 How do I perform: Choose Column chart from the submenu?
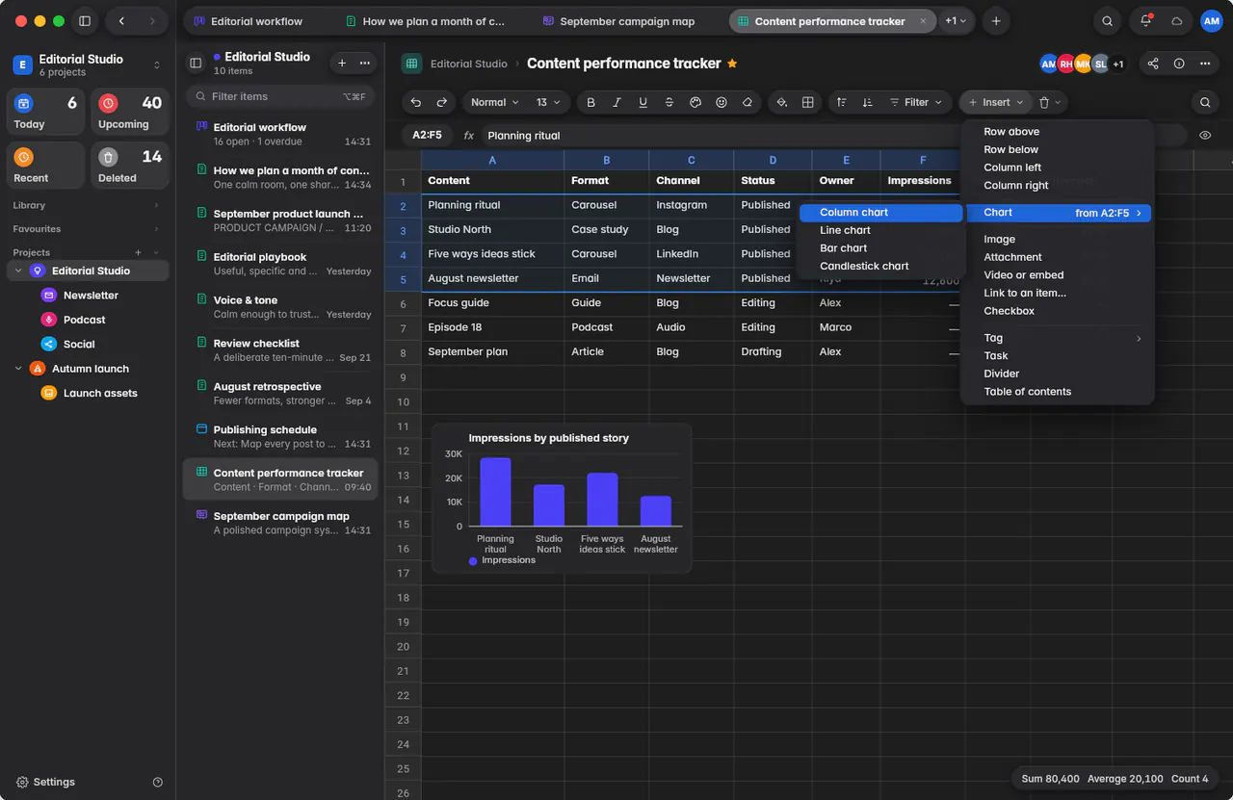click(x=881, y=213)
